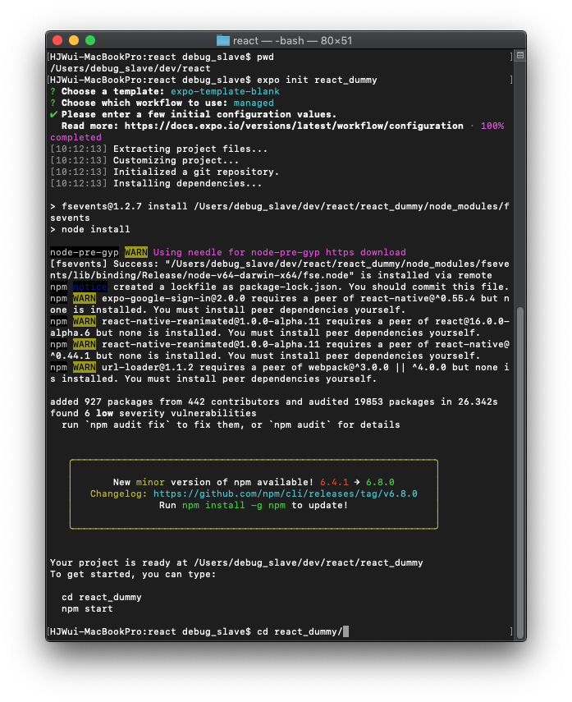
Task: Click the 'managed' workflow value
Action: click(x=254, y=103)
